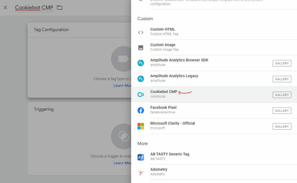297x183 pixels.
Task: Click the folder icon next to Cookiebot CMP title
Action: [x=60, y=8]
